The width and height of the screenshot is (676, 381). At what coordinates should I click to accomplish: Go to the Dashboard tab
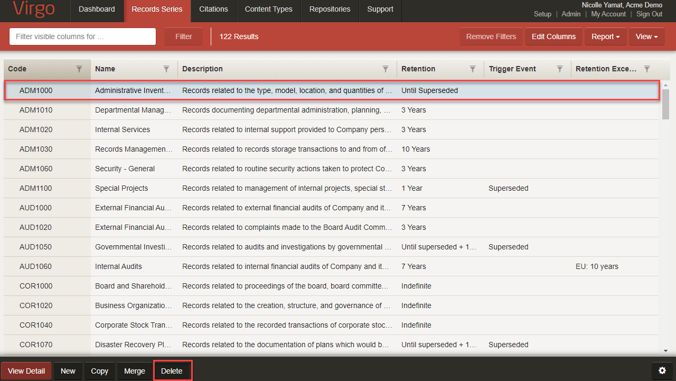coord(97,9)
